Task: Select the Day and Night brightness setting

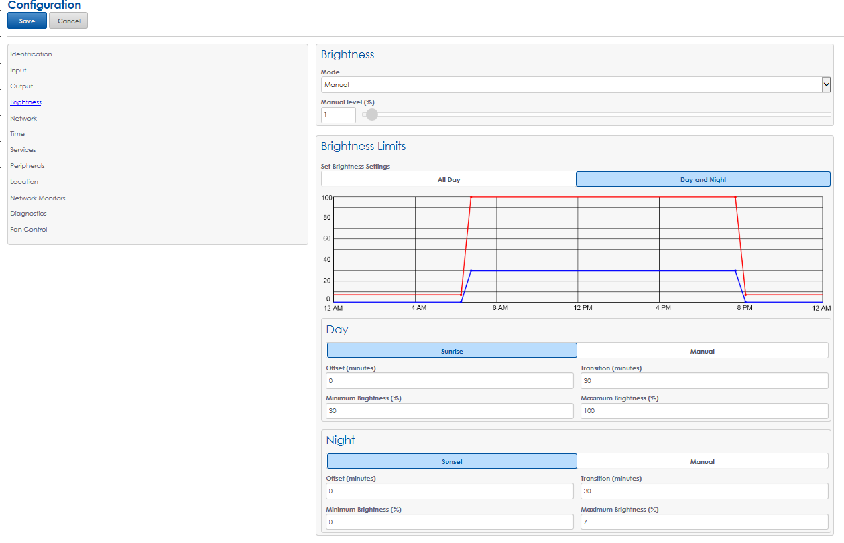Action: 703,179
